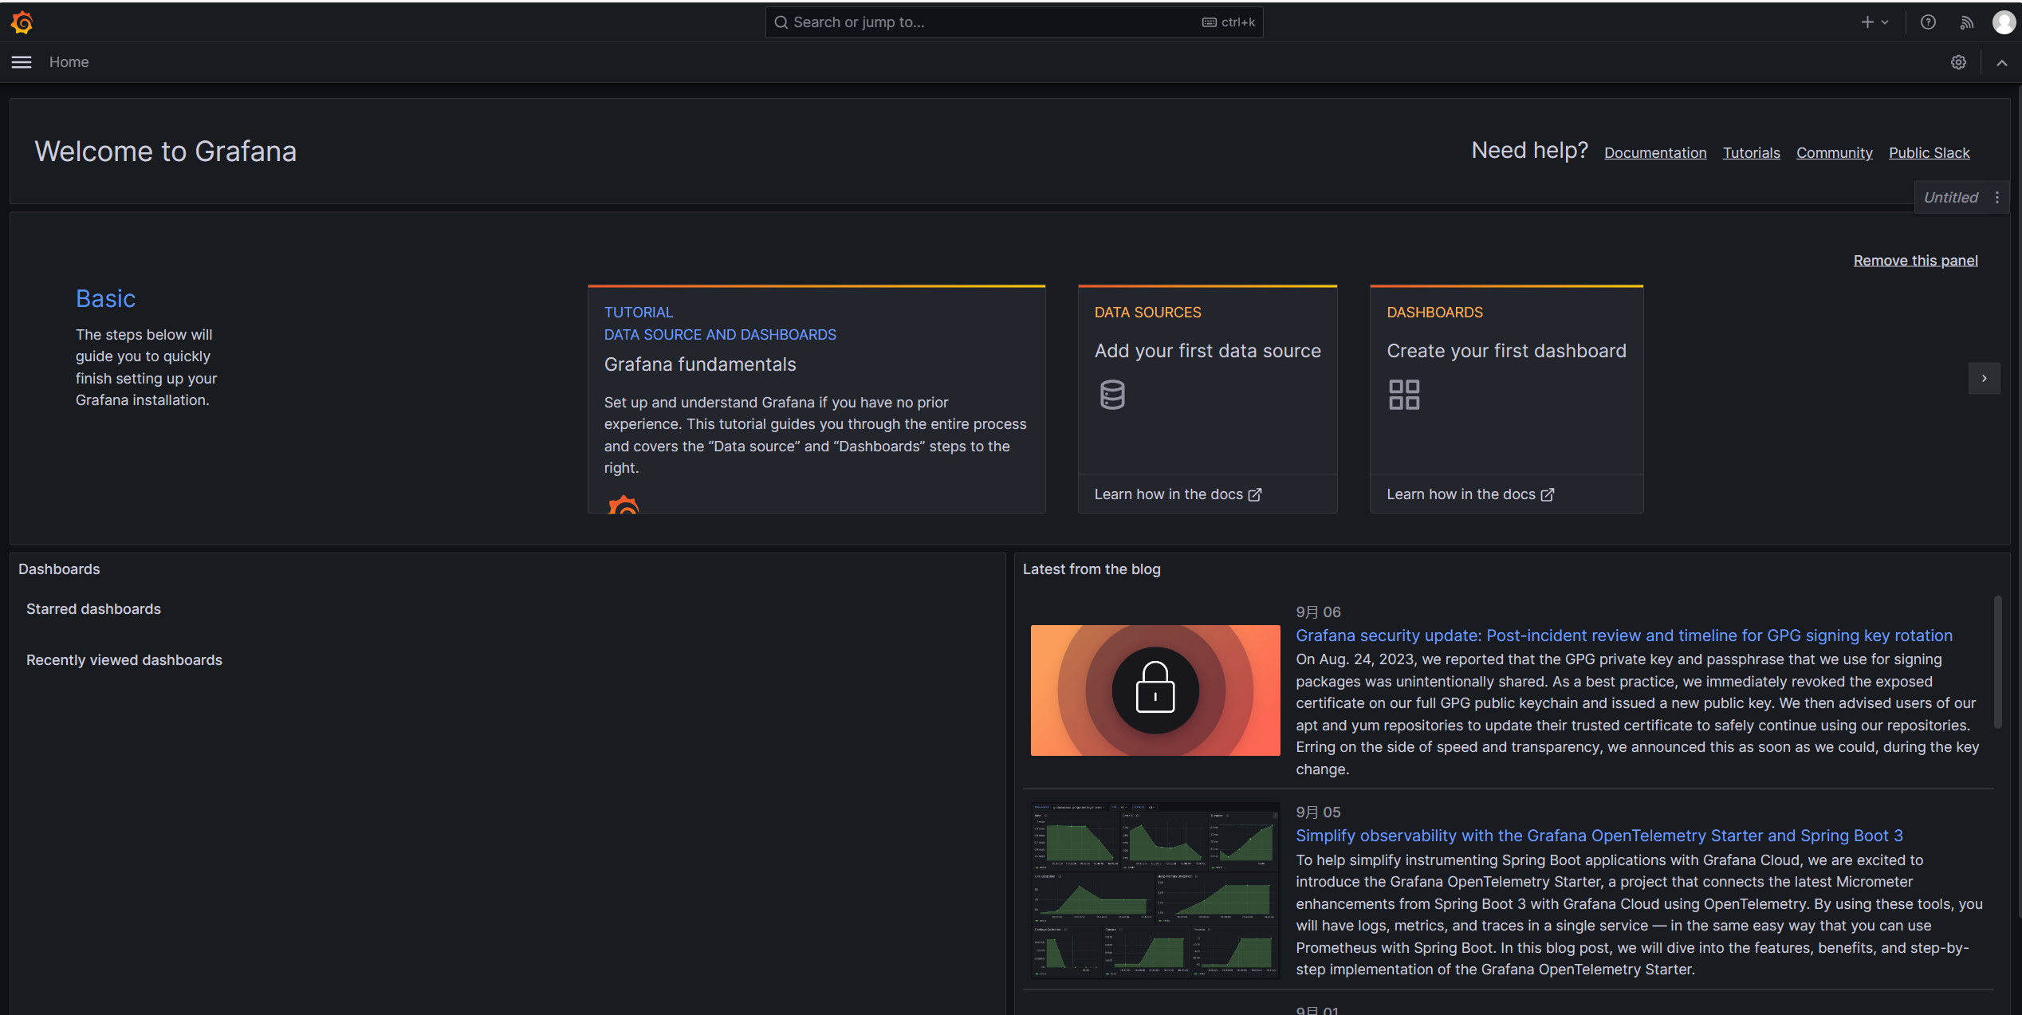Click the lock image blog thumbnail
Viewport: 2022px width, 1015px height.
coord(1155,690)
